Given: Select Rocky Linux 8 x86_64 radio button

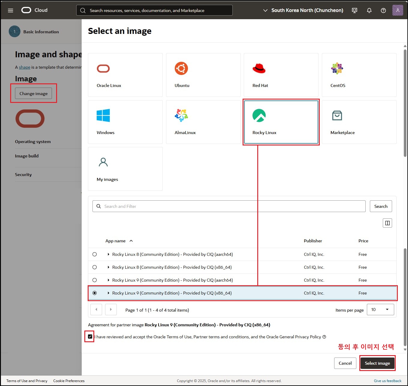Looking at the screenshot, I should 95,267.
